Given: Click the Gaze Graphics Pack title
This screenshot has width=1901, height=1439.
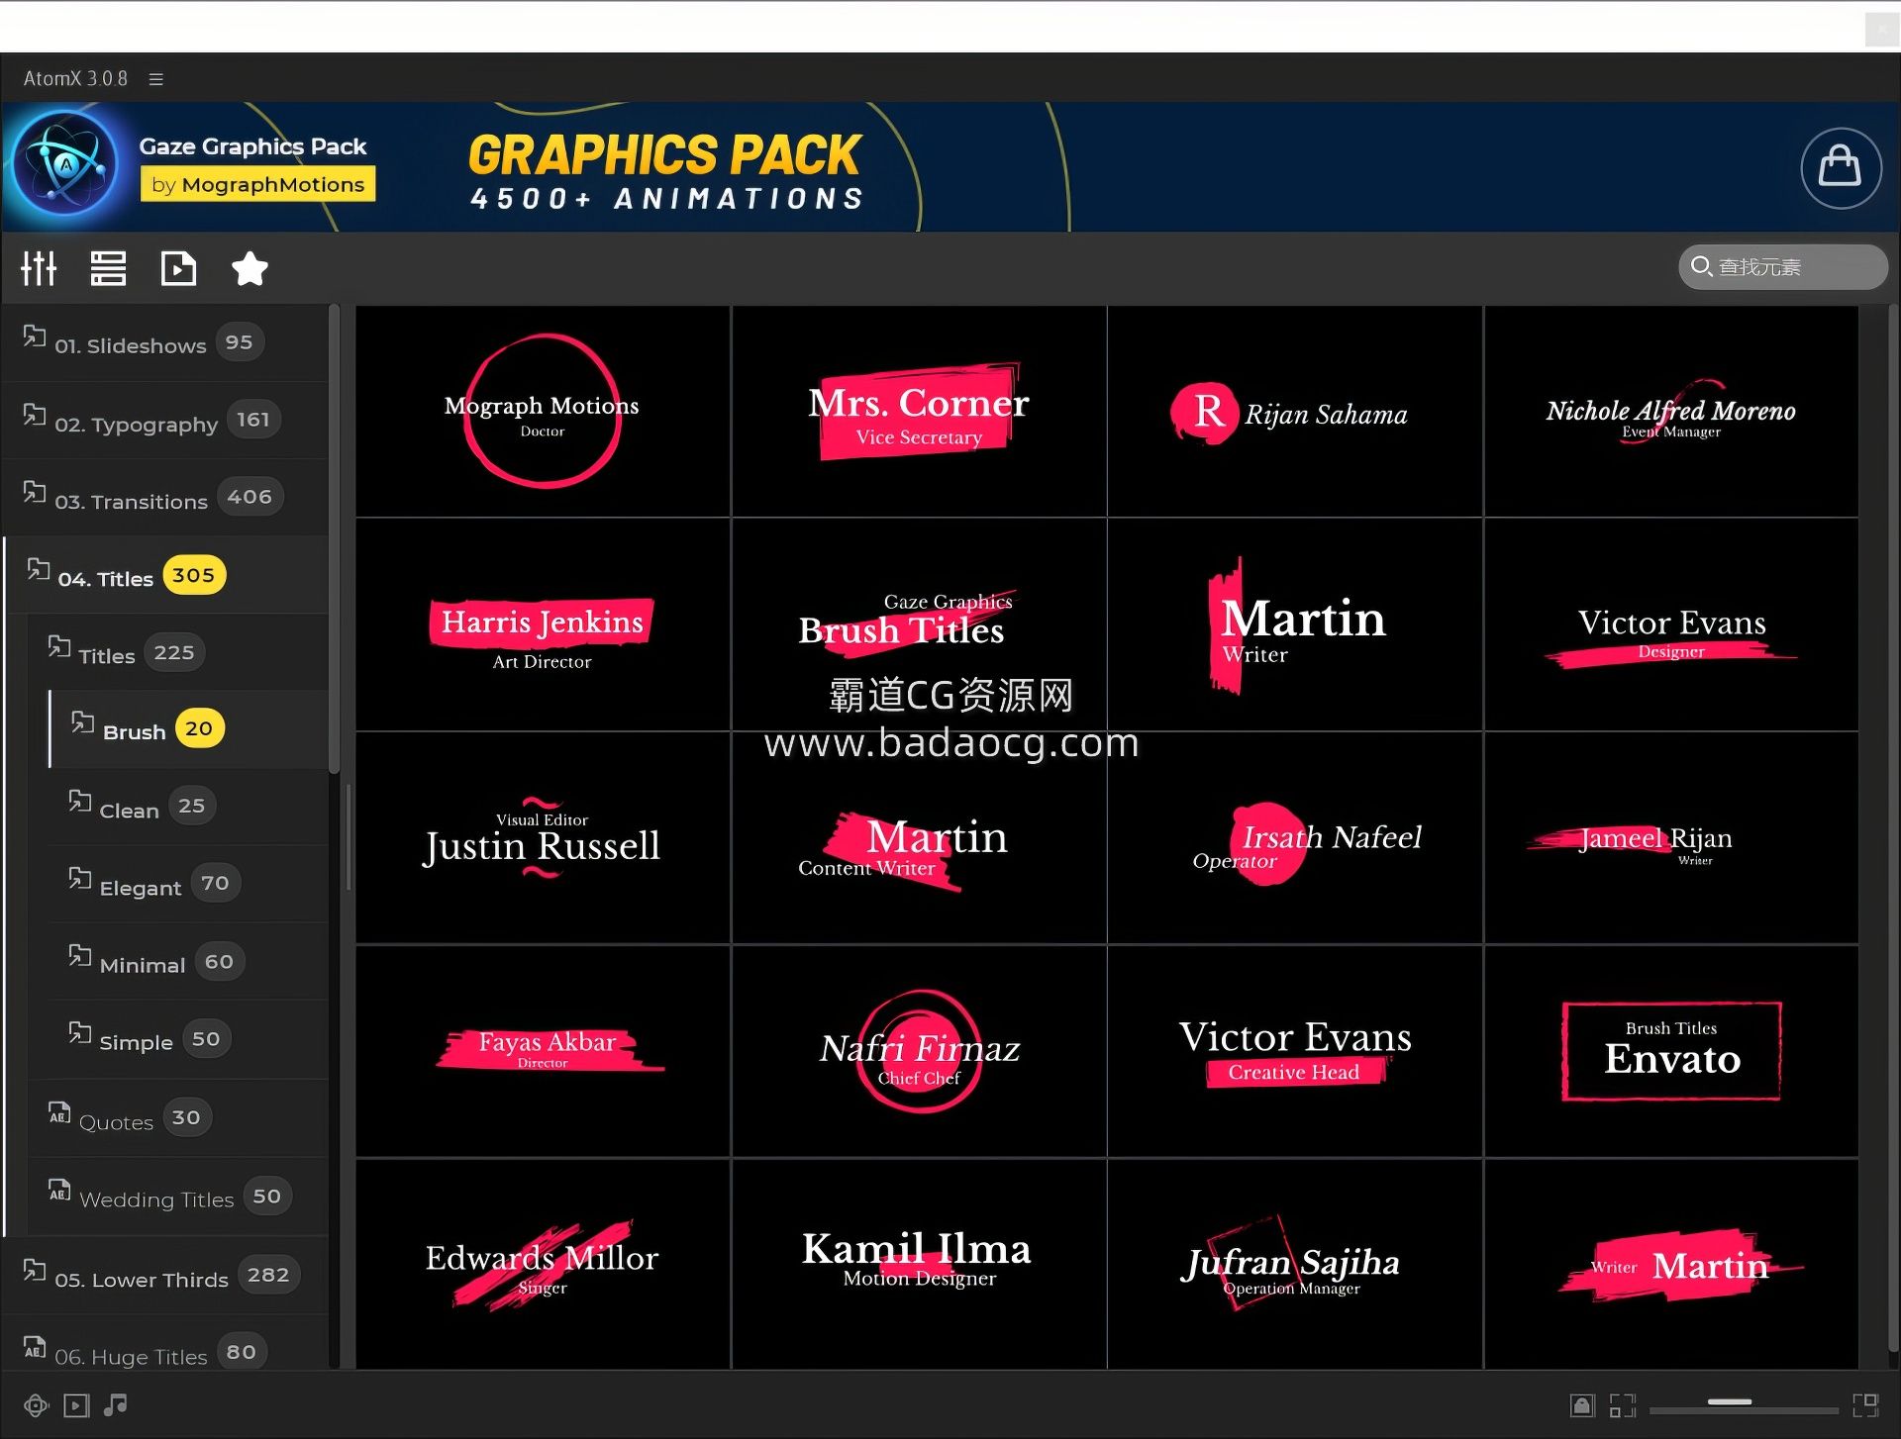Looking at the screenshot, I should point(252,146).
